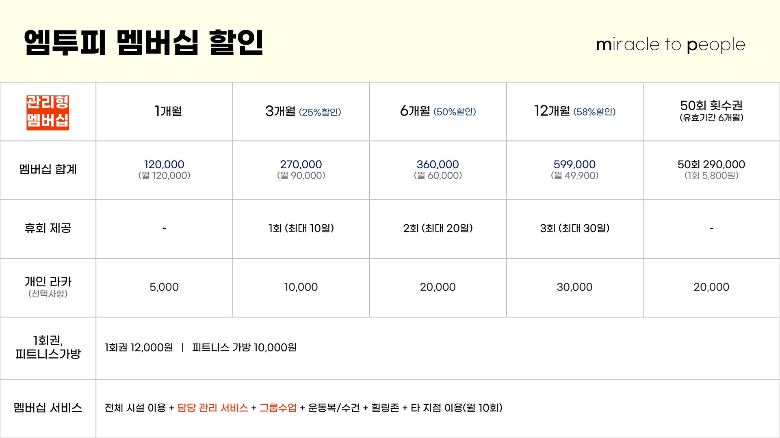Click the 개인 라카 row label

48,281
